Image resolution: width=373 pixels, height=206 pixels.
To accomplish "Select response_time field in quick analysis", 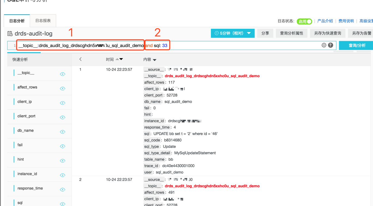I will tap(30, 188).
